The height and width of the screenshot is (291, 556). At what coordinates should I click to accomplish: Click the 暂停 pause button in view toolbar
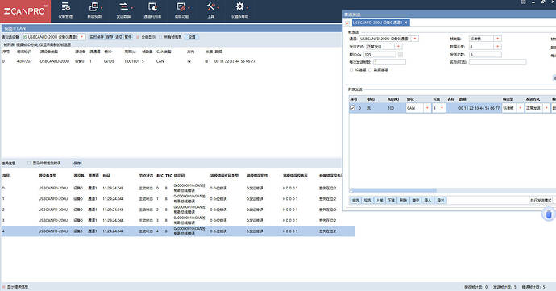pyautogui.click(x=128, y=37)
